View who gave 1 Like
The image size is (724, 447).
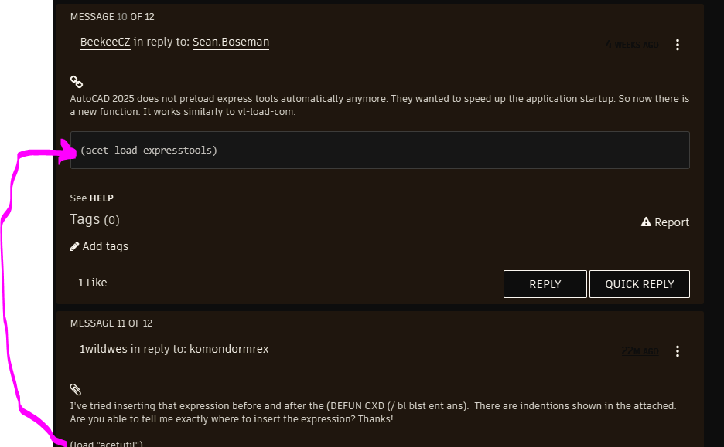[x=93, y=283]
